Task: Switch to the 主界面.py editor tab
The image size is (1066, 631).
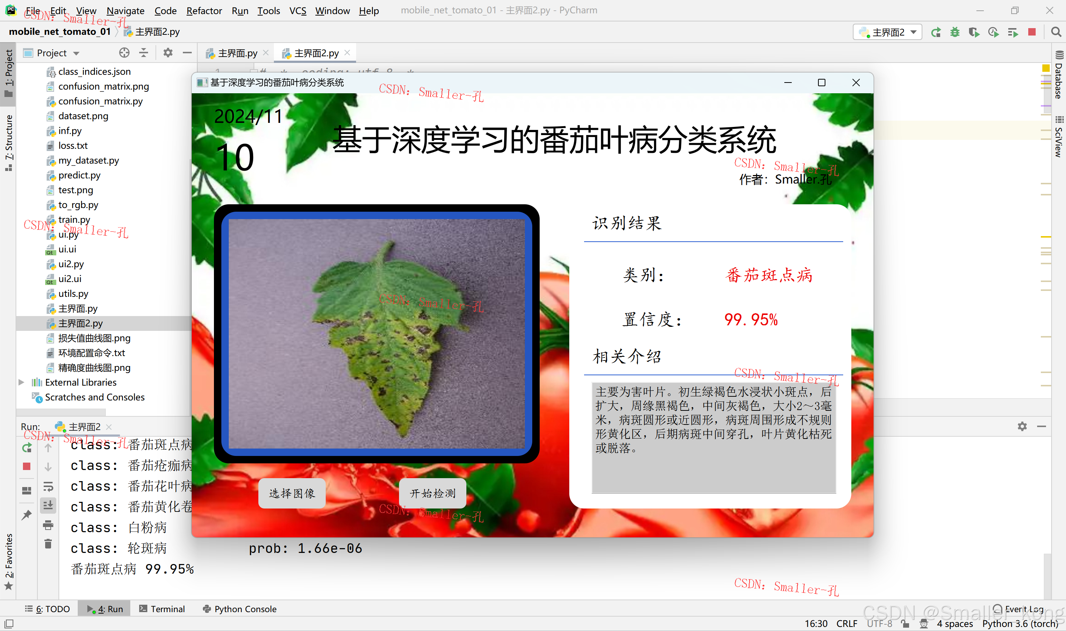Action: [237, 53]
